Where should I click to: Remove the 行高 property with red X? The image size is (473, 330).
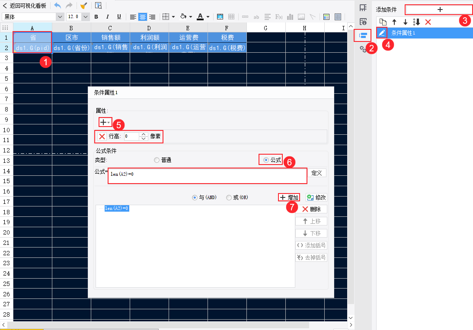pyautogui.click(x=102, y=136)
